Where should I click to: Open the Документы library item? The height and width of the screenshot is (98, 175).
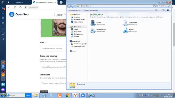click(130, 23)
